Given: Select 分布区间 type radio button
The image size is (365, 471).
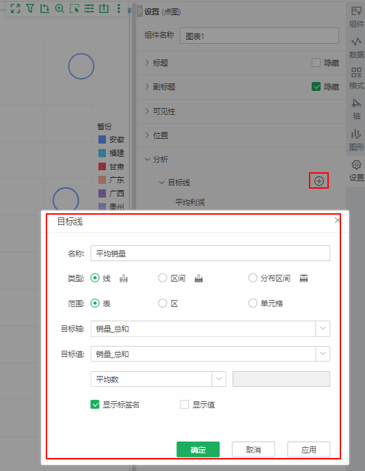Looking at the screenshot, I should (x=253, y=278).
